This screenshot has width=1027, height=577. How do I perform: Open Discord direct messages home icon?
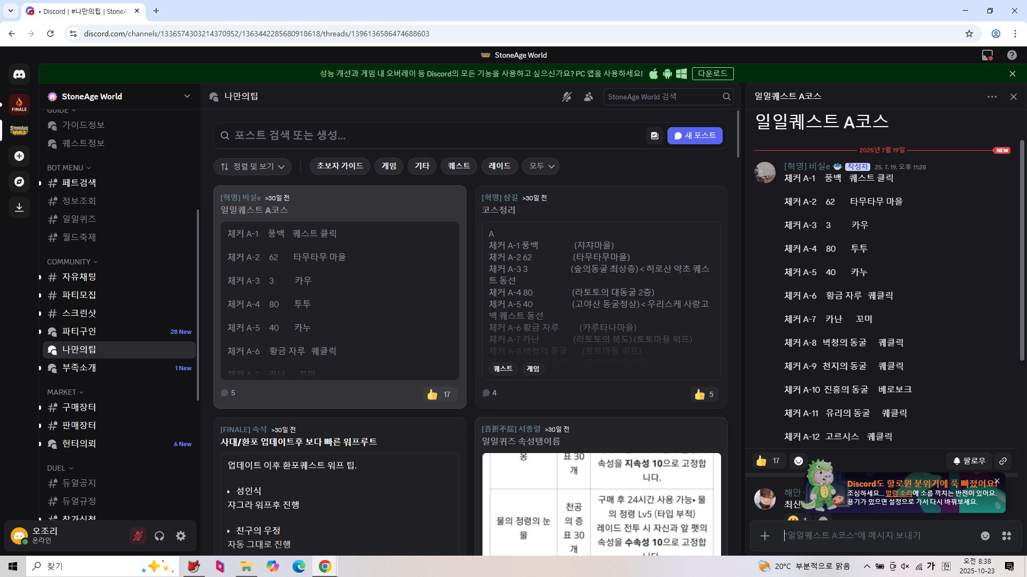[x=19, y=74]
